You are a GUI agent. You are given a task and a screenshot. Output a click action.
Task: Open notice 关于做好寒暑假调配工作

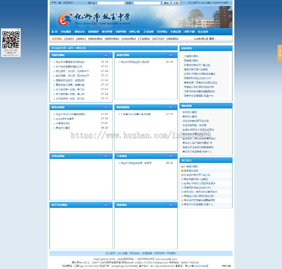pos(69,66)
